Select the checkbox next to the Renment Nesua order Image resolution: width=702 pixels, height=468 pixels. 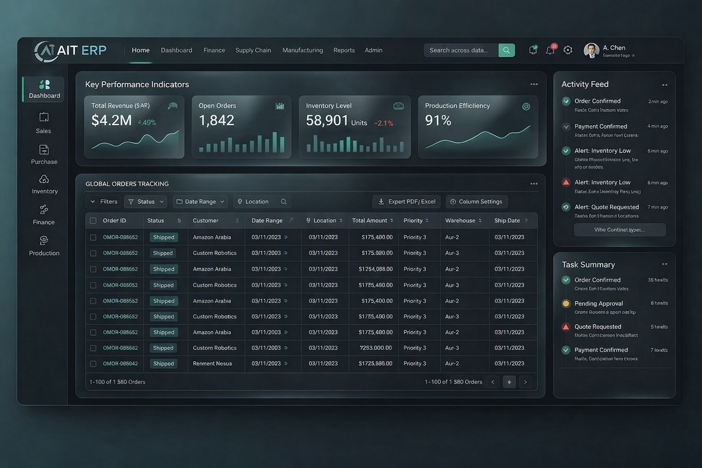tap(93, 363)
